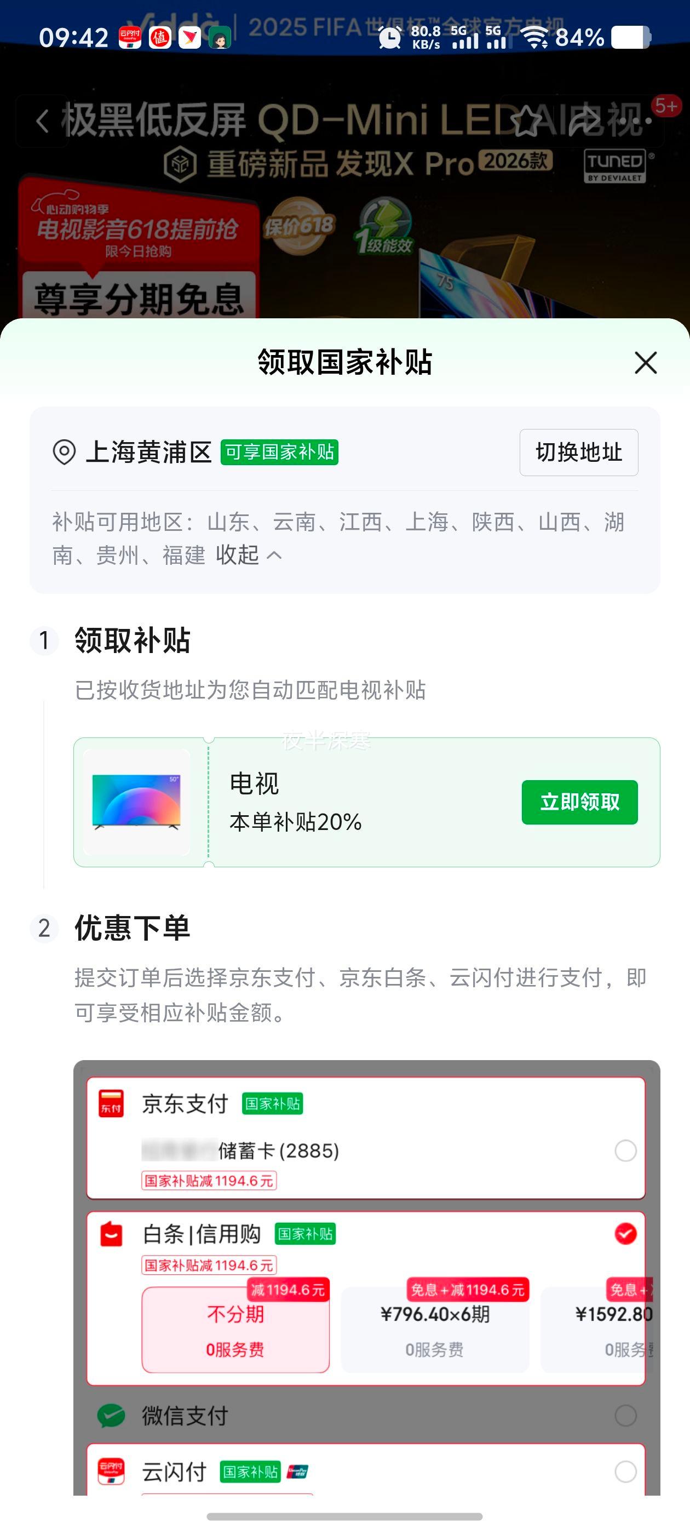The image size is (690, 1534).
Task: Tap the 可享国家补贴 green badge
Action: click(x=279, y=452)
